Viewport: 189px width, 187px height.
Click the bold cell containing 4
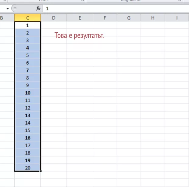(27, 48)
